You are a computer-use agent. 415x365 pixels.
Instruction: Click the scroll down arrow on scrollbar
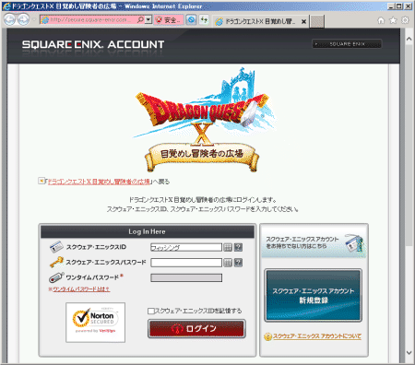(x=409, y=353)
